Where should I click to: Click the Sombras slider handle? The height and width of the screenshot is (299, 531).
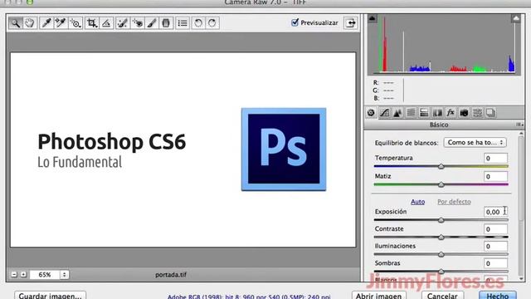[441, 272]
